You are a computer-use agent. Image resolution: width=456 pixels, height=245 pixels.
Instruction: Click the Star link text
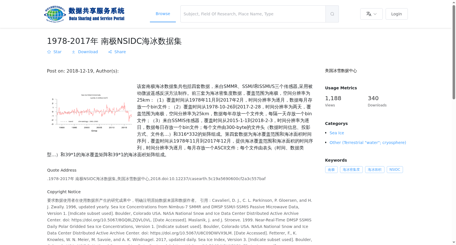click(x=57, y=52)
